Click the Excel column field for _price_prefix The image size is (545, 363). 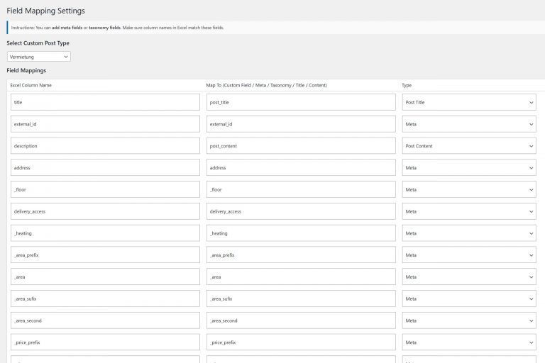105,342
